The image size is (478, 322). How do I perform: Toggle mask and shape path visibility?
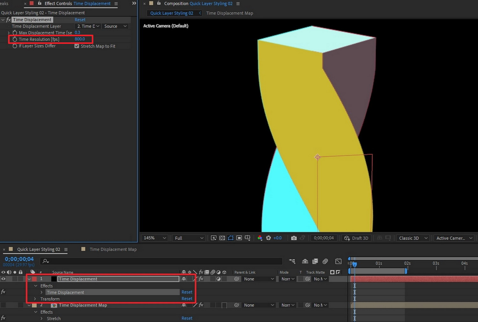231,238
